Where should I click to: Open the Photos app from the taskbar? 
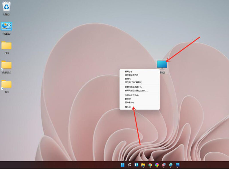click(x=177, y=165)
